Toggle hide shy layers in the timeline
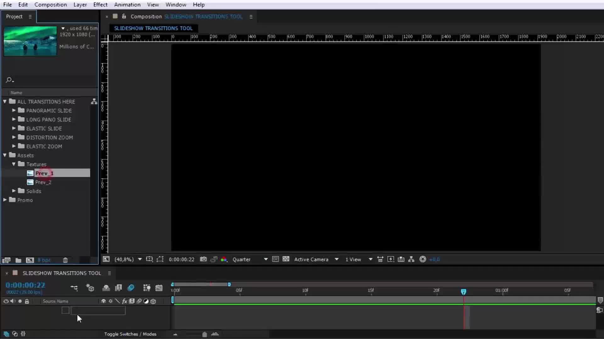This screenshot has height=339, width=604. tap(106, 288)
